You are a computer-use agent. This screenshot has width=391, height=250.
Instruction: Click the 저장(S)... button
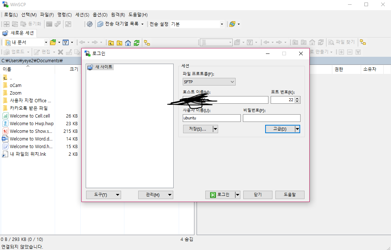point(198,129)
